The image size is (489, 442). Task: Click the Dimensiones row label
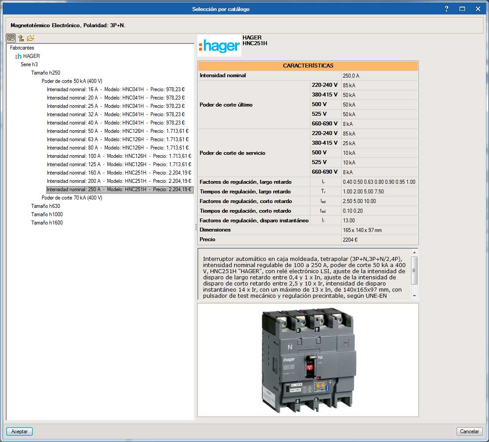coord(215,230)
